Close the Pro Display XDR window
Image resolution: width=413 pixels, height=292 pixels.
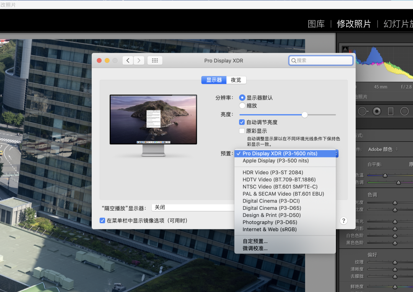point(99,60)
